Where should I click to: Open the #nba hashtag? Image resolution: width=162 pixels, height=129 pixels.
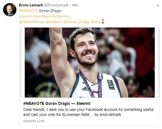tap(95, 22)
